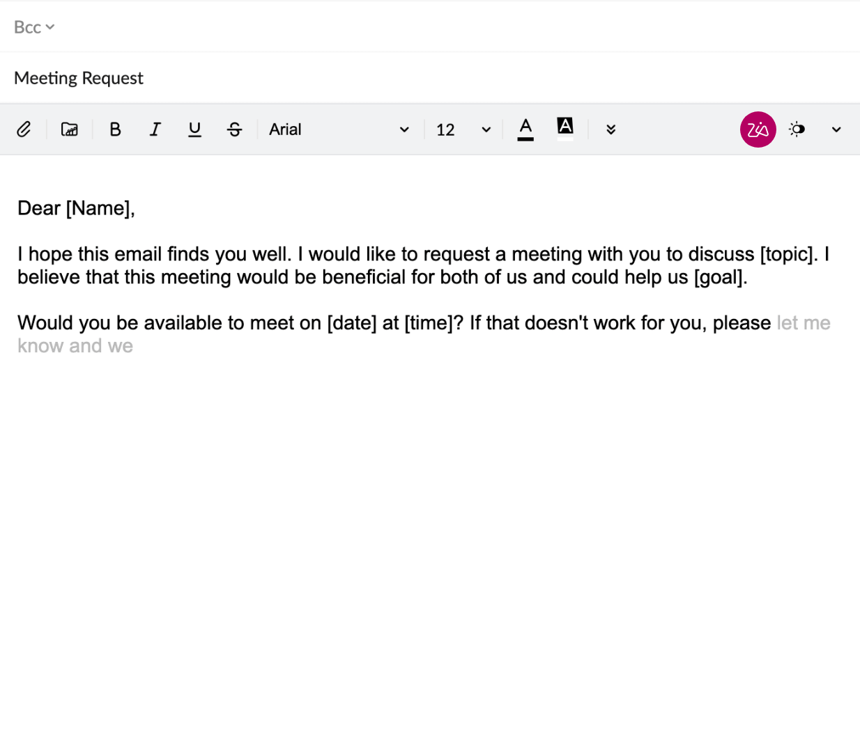
Task: Toggle italic formatting
Action: click(x=155, y=129)
